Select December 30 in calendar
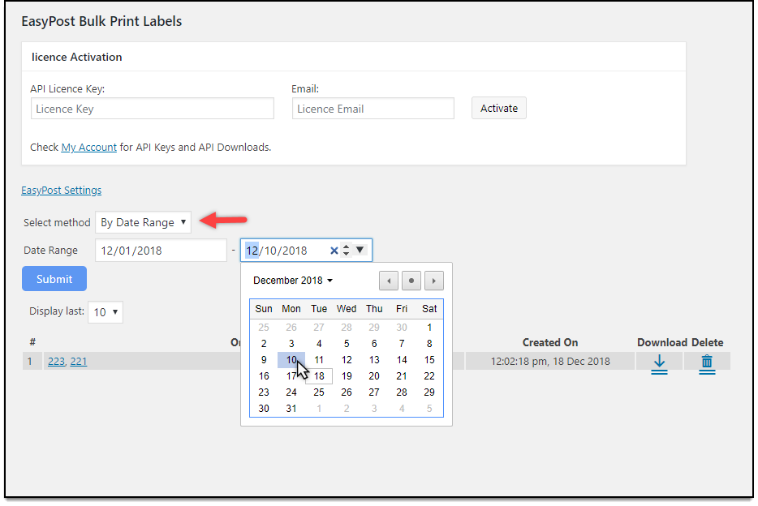The image size is (758, 506). click(264, 409)
